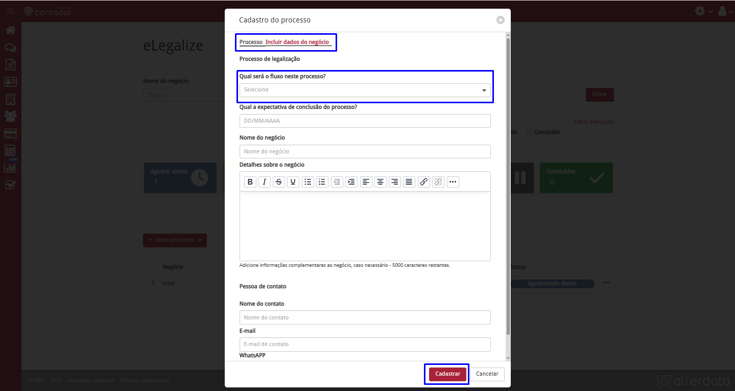Open the credit card sidebar icon

tap(10, 133)
